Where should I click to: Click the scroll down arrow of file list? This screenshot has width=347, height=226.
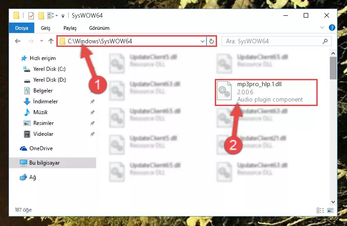[333, 202]
